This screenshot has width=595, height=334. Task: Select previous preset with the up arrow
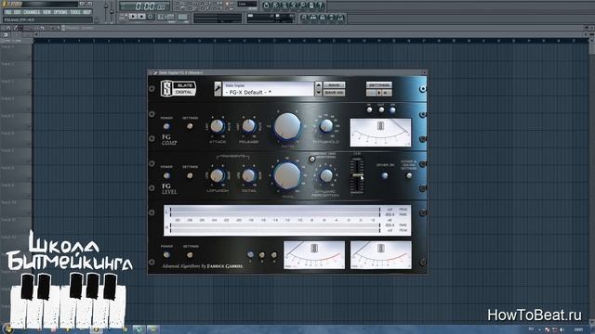click(x=318, y=85)
